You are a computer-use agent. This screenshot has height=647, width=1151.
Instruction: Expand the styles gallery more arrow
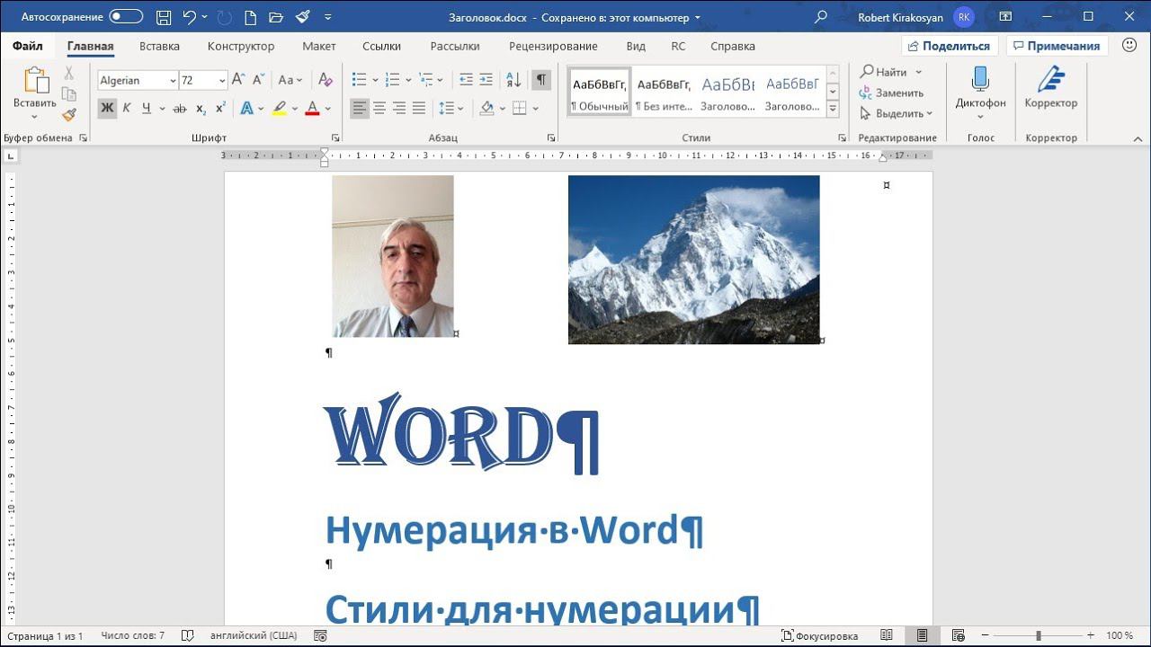pyautogui.click(x=833, y=110)
